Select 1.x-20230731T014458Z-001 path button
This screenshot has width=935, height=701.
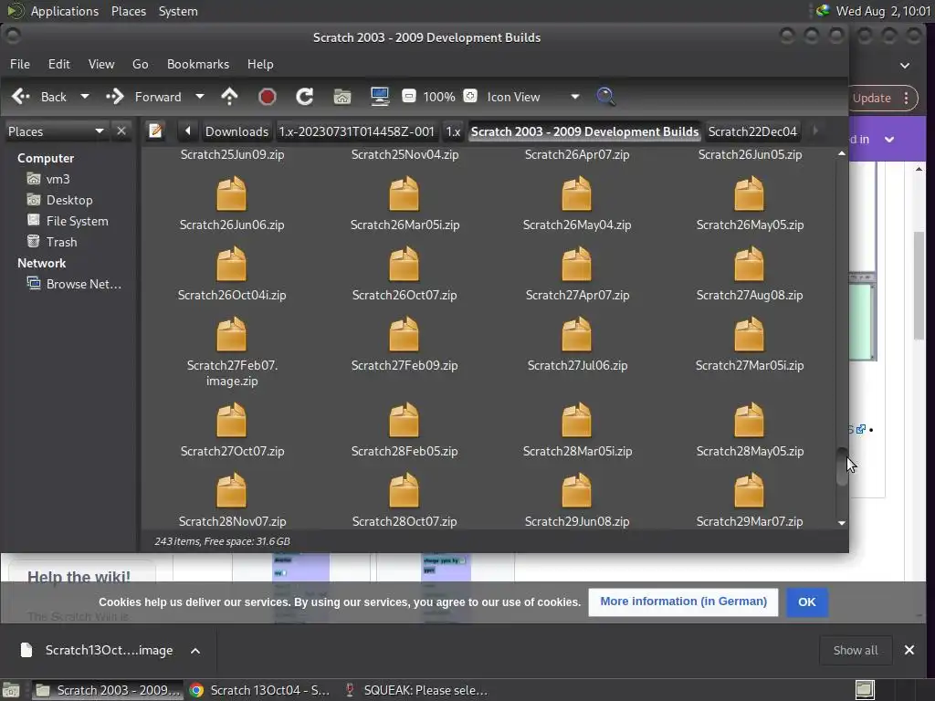tap(357, 131)
